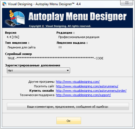The width and height of the screenshot is (135, 129).
Task: Click the Зарегистрированные дополнения heading
Action: pyautogui.click(x=33, y=65)
